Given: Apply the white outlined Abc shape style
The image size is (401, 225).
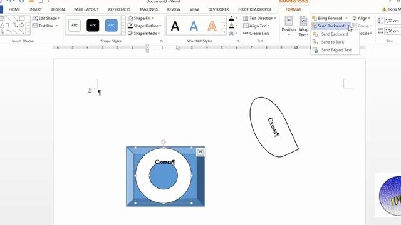Looking at the screenshot, I should click(75, 25).
